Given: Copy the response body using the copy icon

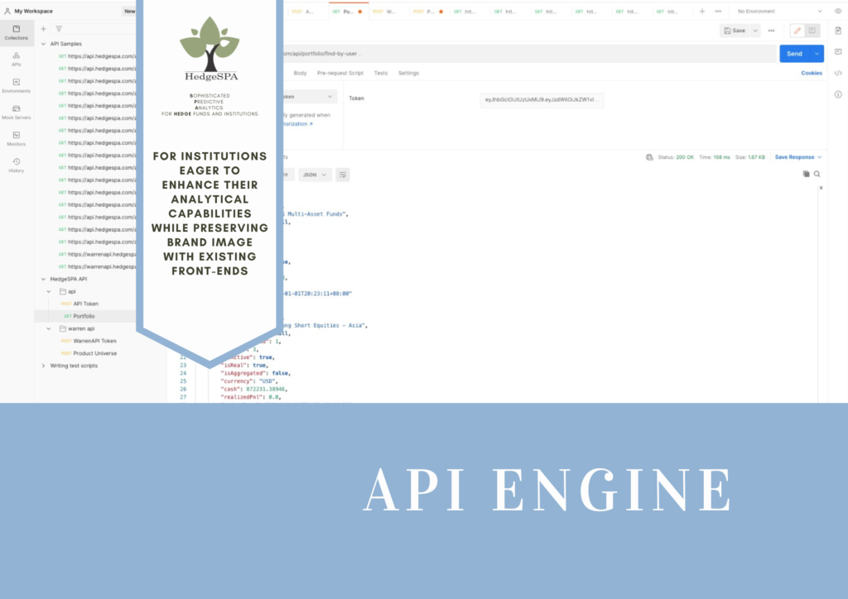Looking at the screenshot, I should point(804,174).
